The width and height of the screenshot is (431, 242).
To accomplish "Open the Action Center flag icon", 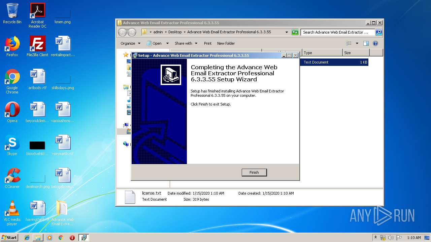I will (399, 238).
